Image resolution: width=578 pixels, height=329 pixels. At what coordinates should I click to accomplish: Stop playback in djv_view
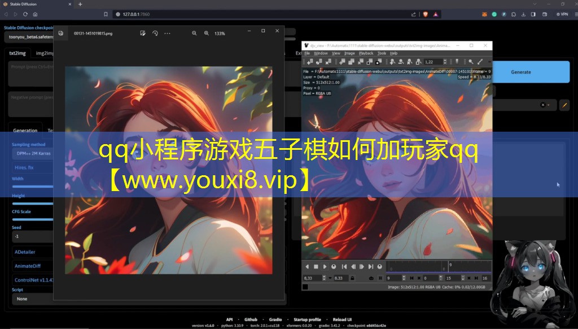[x=316, y=267]
